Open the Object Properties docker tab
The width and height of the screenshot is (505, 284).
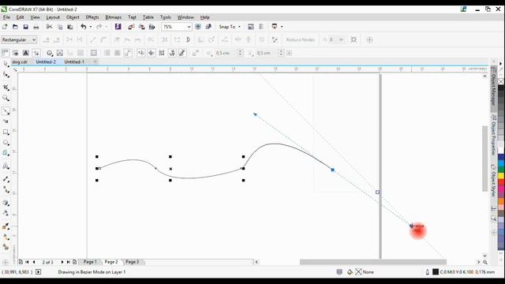click(x=493, y=135)
